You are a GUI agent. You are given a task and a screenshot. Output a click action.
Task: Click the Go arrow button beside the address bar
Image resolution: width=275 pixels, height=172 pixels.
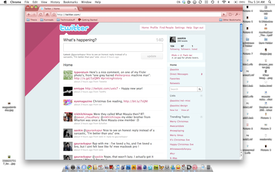pos(224,15)
